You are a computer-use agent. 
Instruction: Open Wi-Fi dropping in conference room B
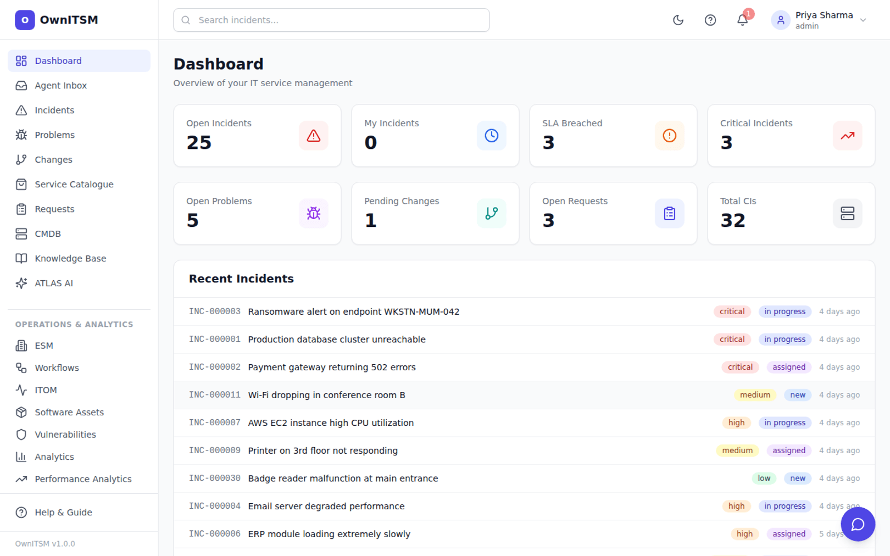tap(524, 395)
